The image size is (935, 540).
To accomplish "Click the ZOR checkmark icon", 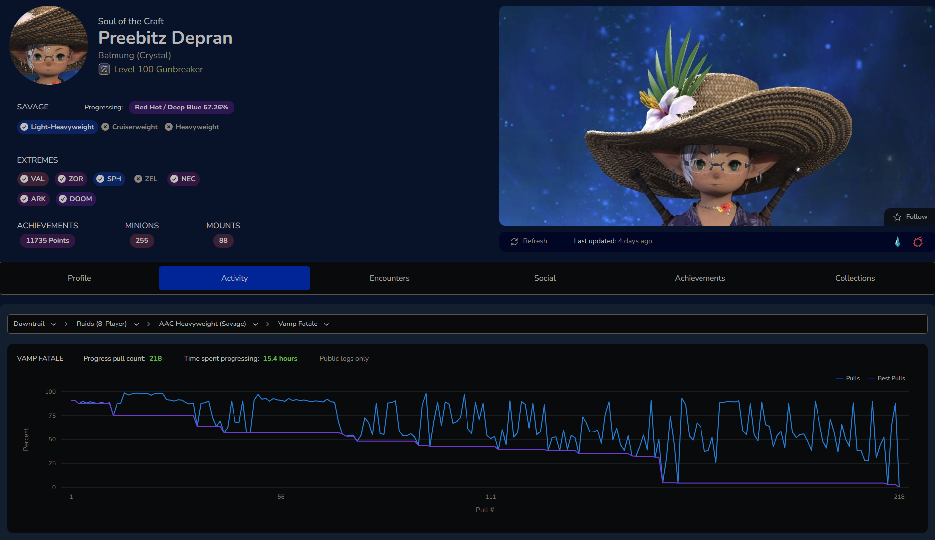I will [x=62, y=179].
